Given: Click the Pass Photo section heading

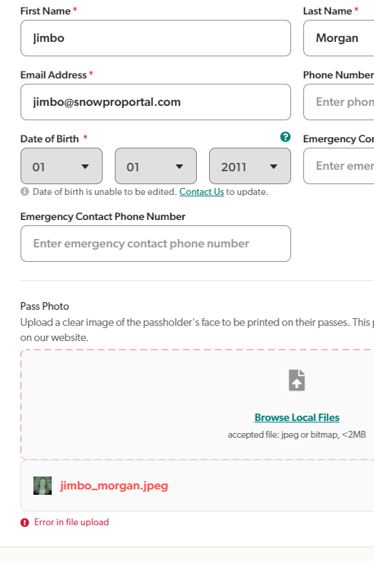Looking at the screenshot, I should pyautogui.click(x=45, y=306).
